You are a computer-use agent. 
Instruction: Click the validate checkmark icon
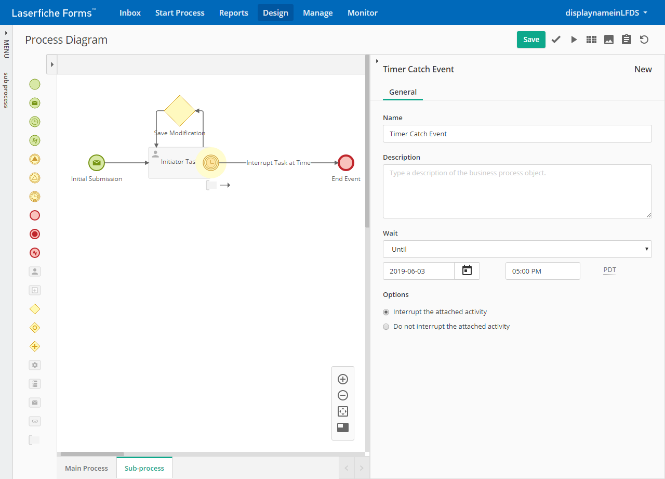tap(556, 40)
